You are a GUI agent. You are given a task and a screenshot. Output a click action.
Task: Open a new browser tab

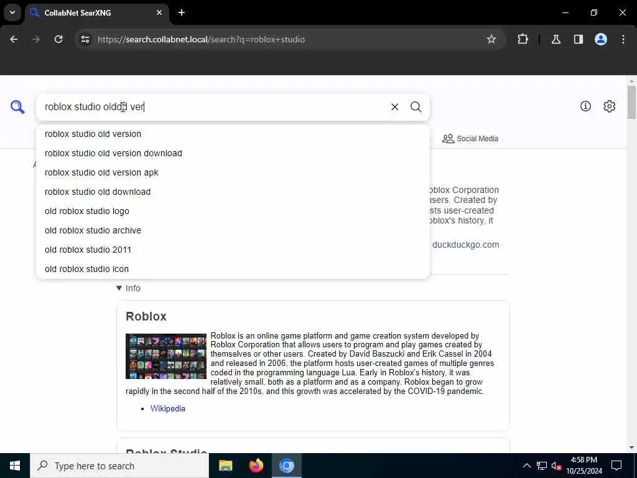182,12
